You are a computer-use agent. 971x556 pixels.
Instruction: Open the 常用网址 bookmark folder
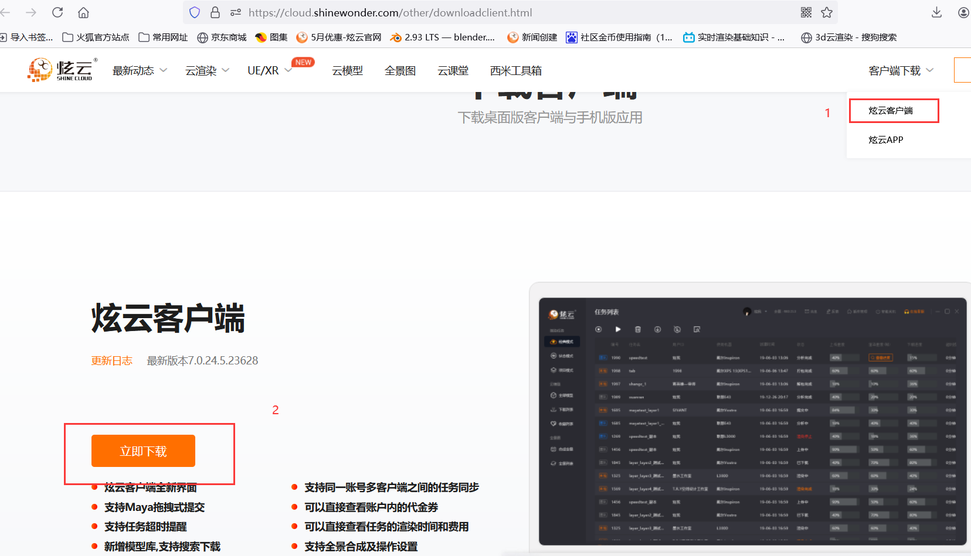[163, 37]
